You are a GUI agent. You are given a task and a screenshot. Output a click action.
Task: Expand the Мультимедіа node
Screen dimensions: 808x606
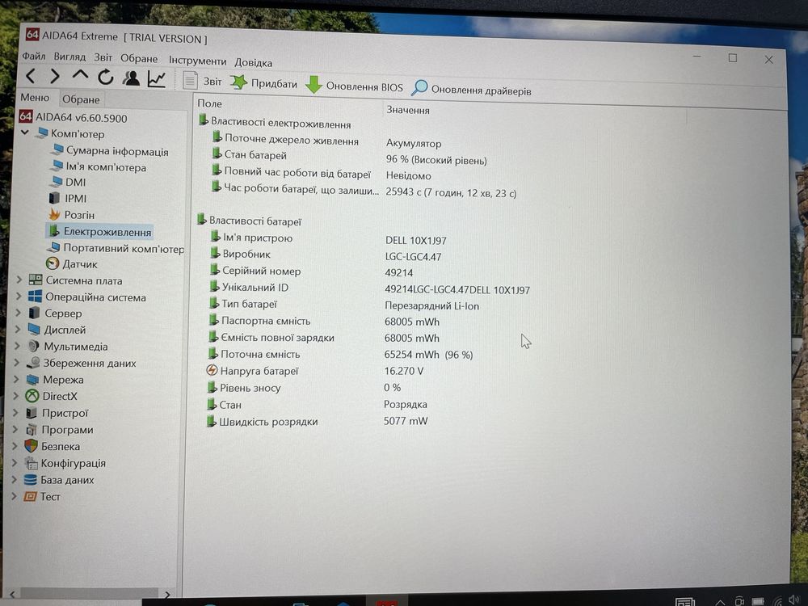17,346
